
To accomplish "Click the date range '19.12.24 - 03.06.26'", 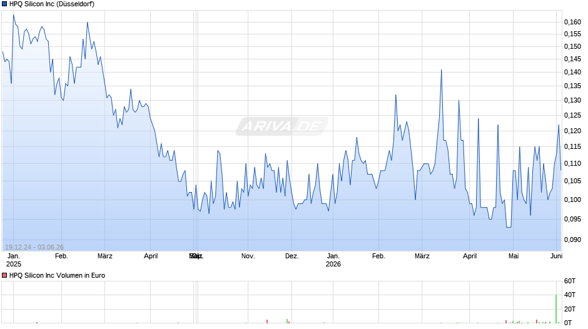I will [34, 247].
